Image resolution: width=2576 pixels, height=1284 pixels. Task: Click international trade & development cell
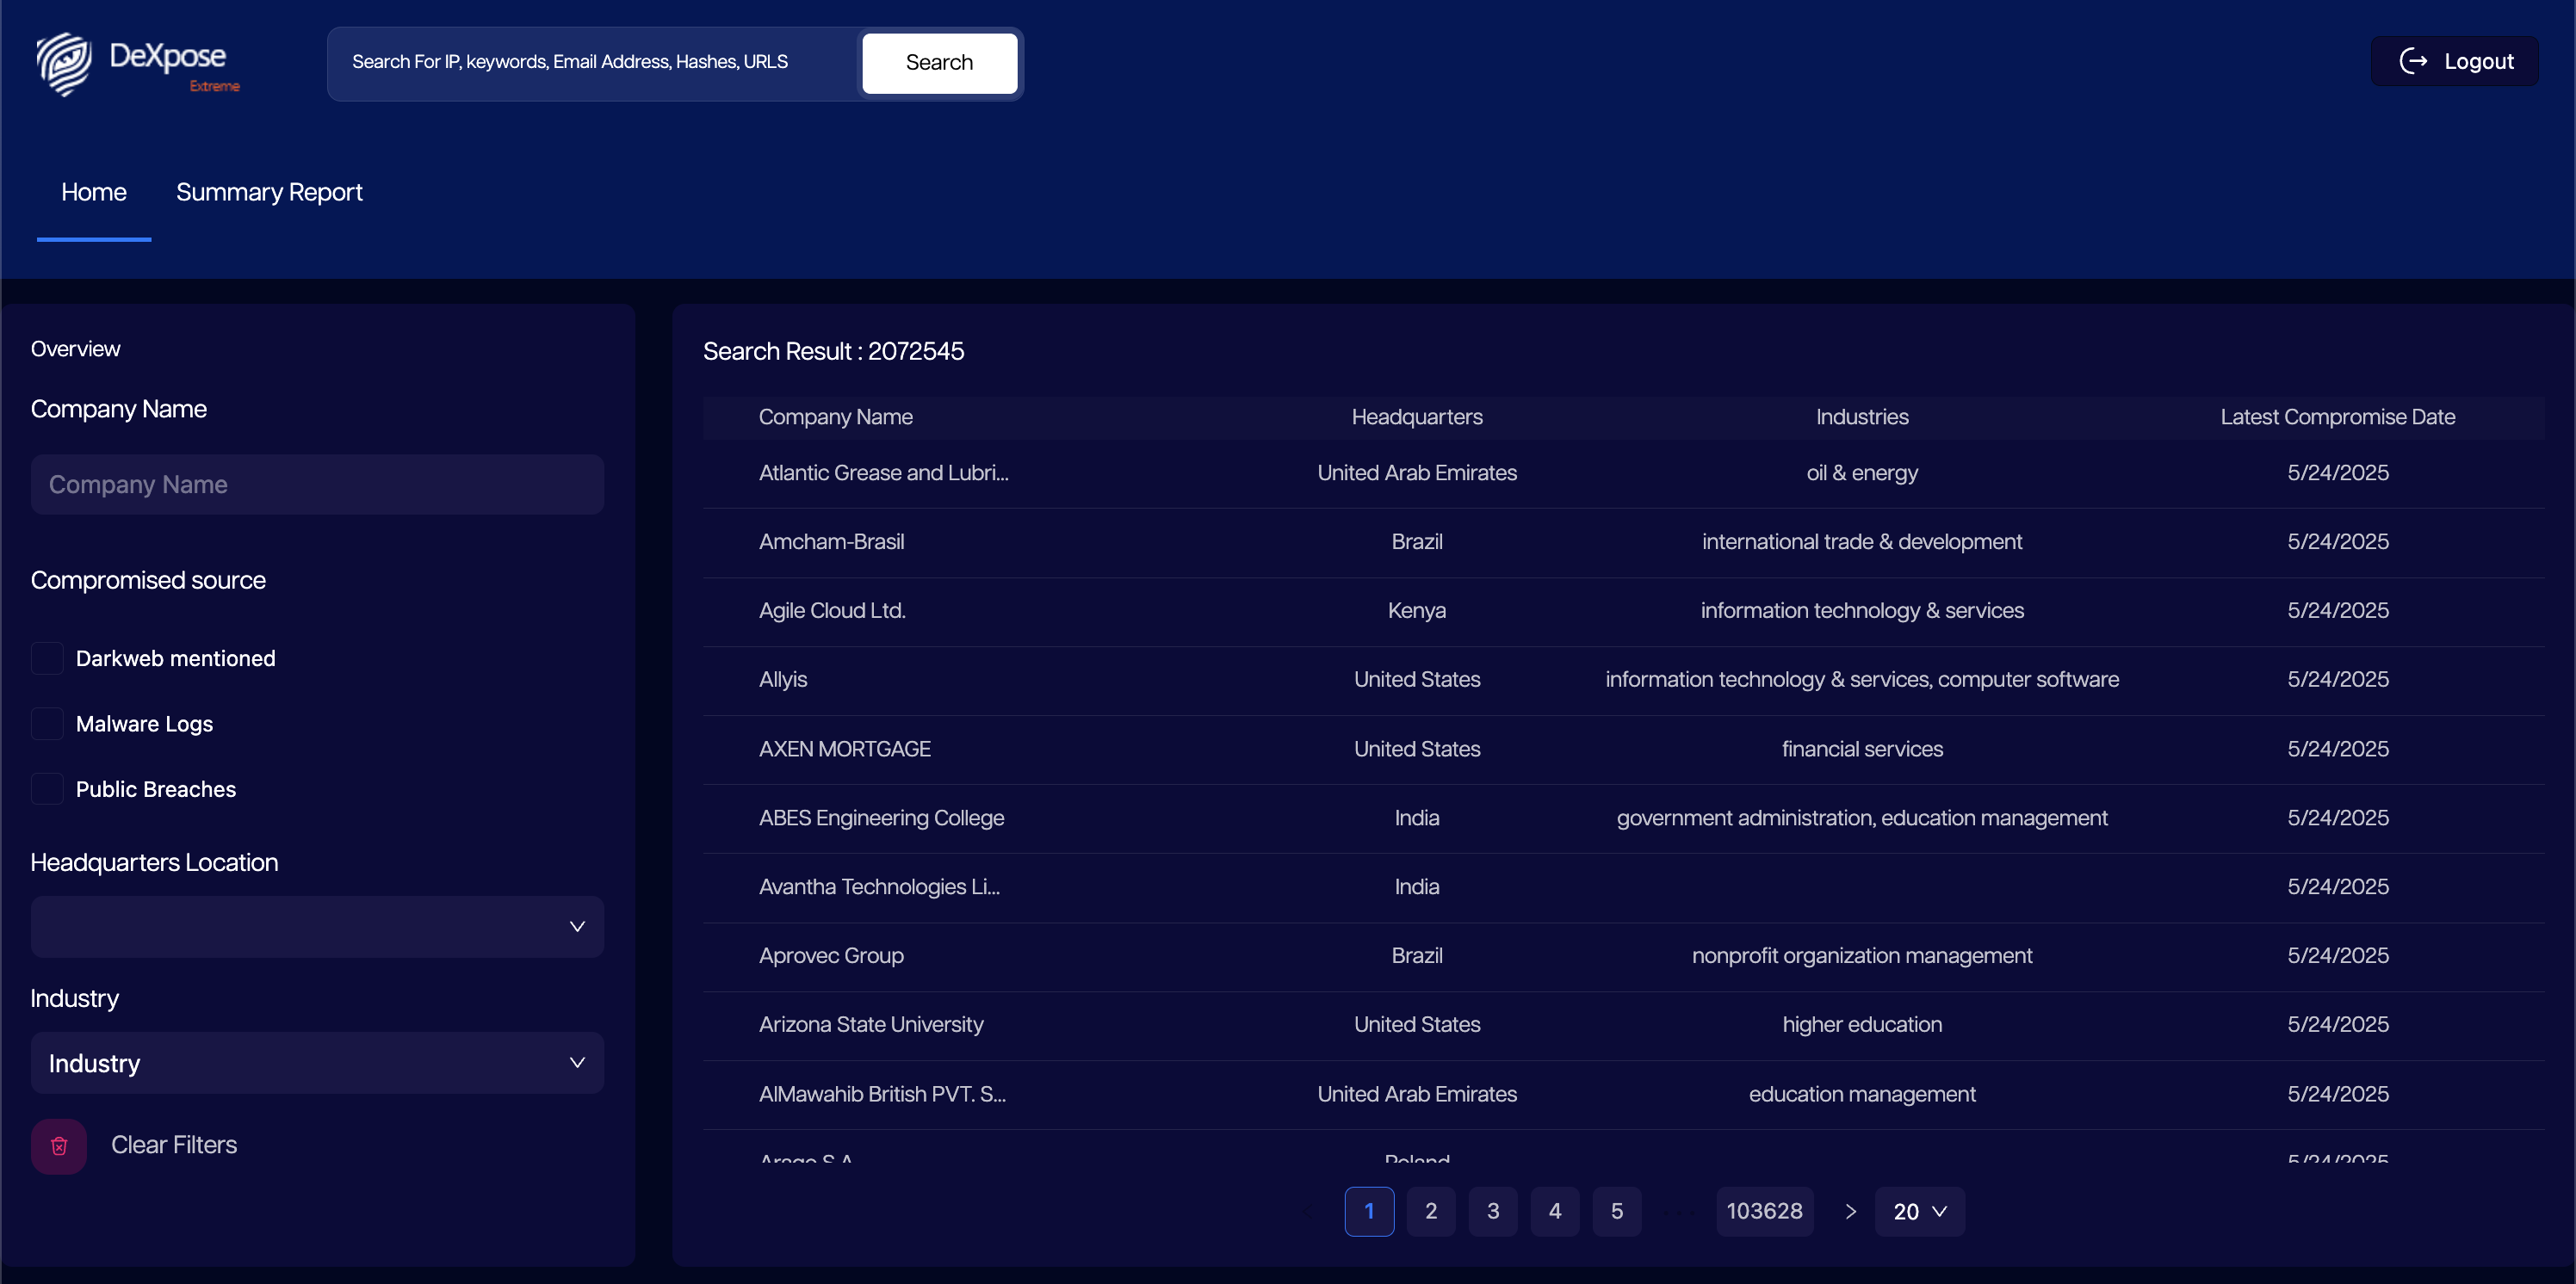pos(1862,541)
